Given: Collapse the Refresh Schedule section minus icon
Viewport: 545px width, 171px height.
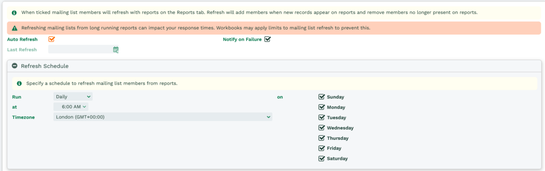Looking at the screenshot, I should pos(15,66).
